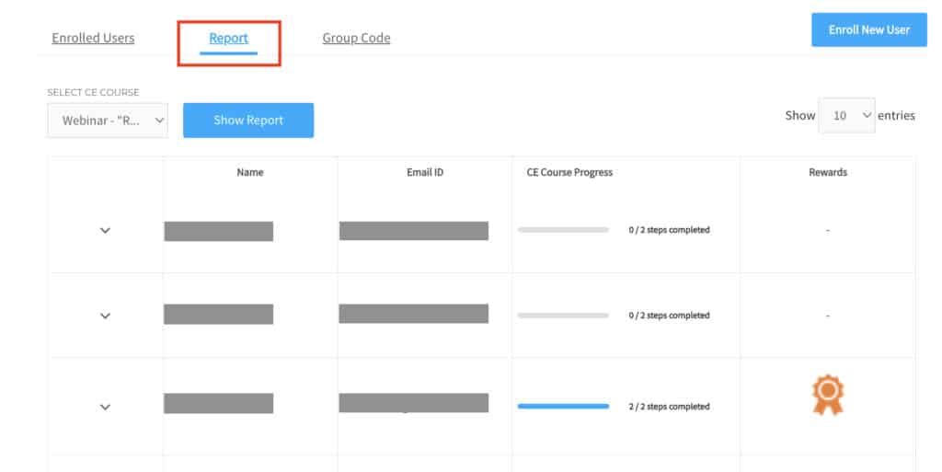Sort by the Name column header

[x=250, y=172]
